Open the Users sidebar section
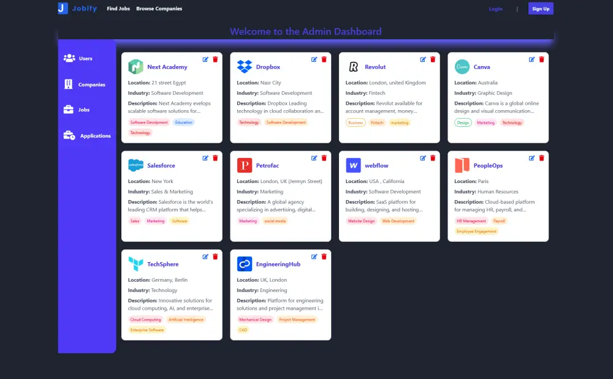613x379 pixels. pyautogui.click(x=78, y=58)
